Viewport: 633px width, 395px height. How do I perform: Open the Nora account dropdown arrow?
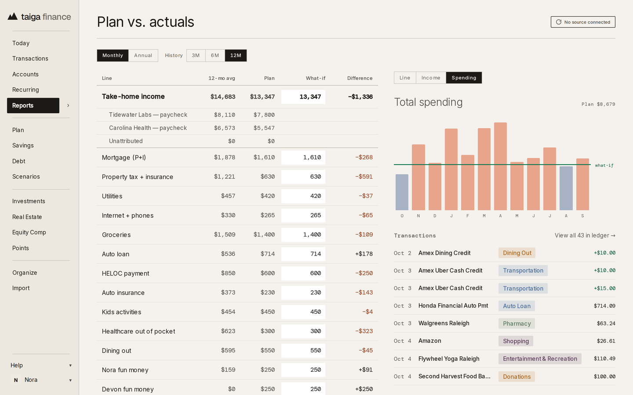point(70,381)
